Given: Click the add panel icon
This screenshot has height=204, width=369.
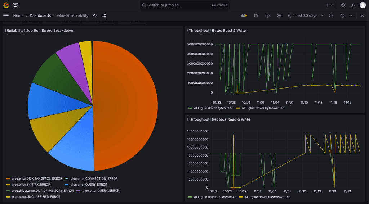Looking at the screenshot, I should (244, 15).
